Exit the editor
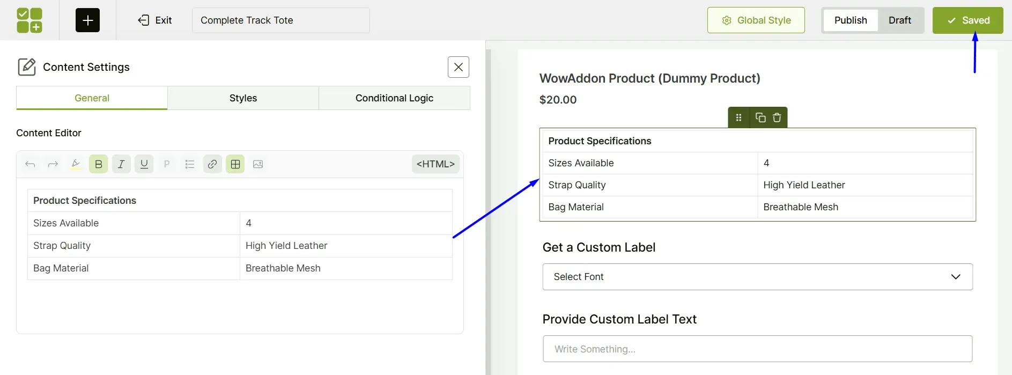Viewport: 1012px width, 375px height. (x=154, y=20)
